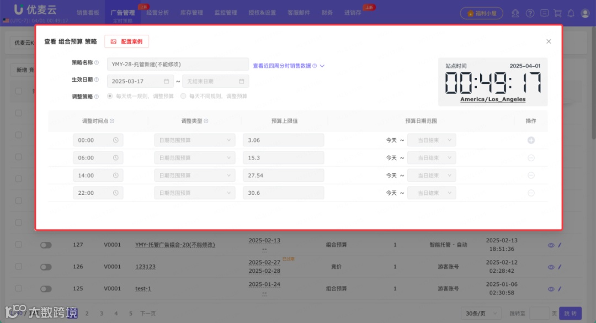View details with the eye icon on row 127
Viewport: 596px width, 323px height.
(551, 245)
